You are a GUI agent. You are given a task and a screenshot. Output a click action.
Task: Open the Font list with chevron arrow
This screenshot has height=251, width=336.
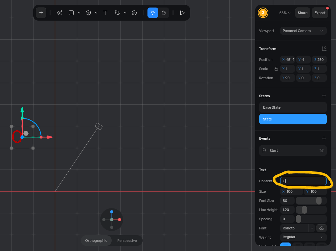point(312,228)
